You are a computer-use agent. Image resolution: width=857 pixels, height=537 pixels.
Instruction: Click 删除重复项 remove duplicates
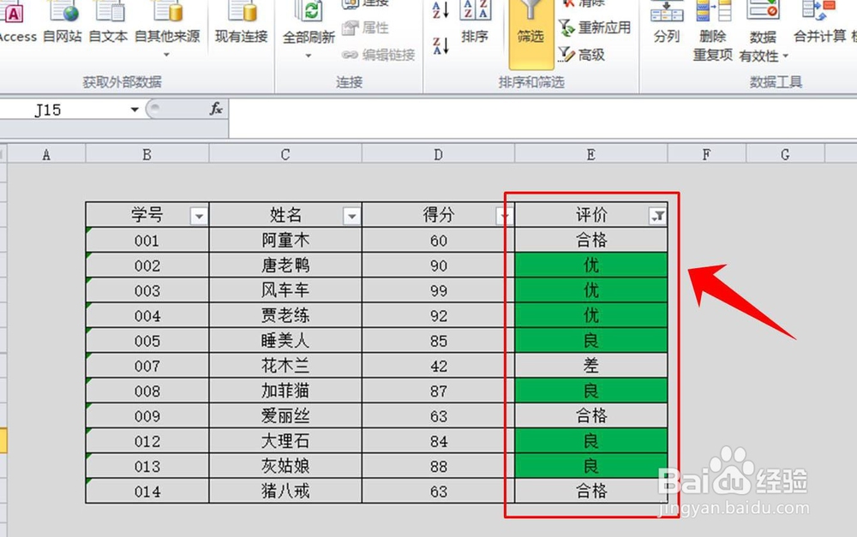(x=713, y=30)
